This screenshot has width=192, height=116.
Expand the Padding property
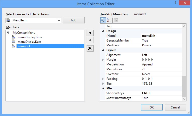click(103, 79)
